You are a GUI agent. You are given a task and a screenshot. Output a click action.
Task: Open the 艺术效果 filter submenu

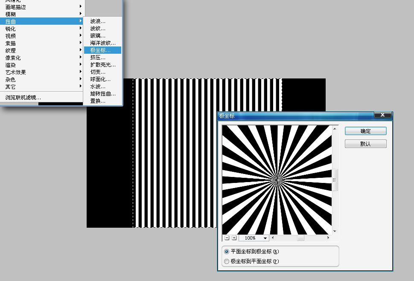[x=42, y=72]
